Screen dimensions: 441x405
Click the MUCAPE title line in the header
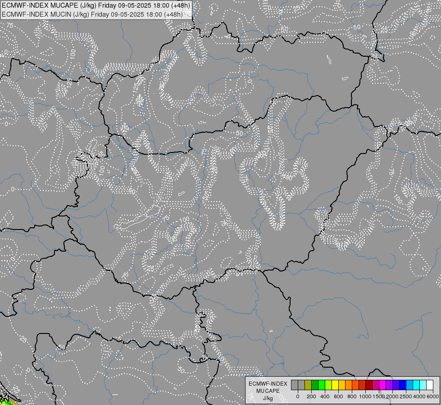coord(96,5)
